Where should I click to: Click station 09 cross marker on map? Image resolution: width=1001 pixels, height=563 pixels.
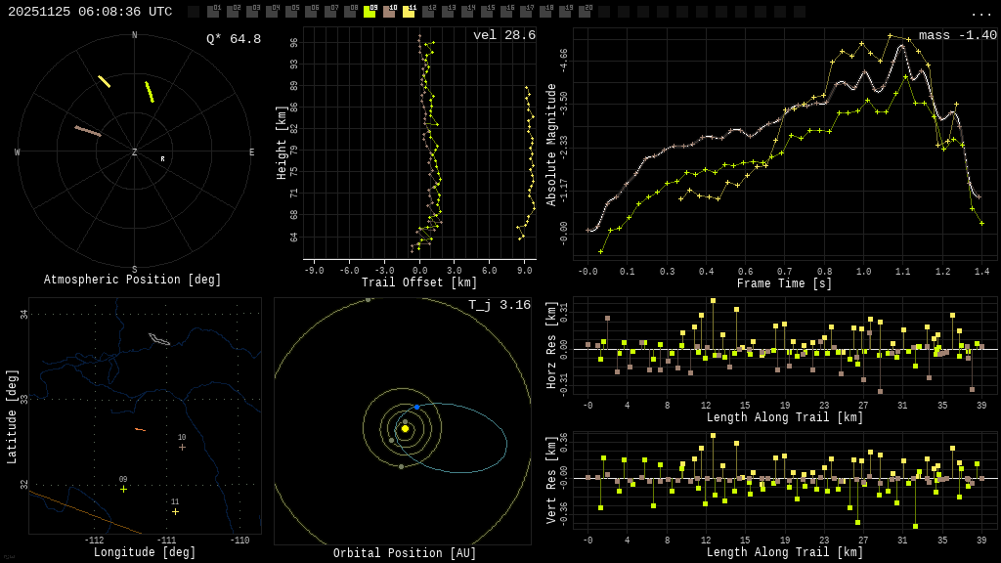tap(123, 489)
